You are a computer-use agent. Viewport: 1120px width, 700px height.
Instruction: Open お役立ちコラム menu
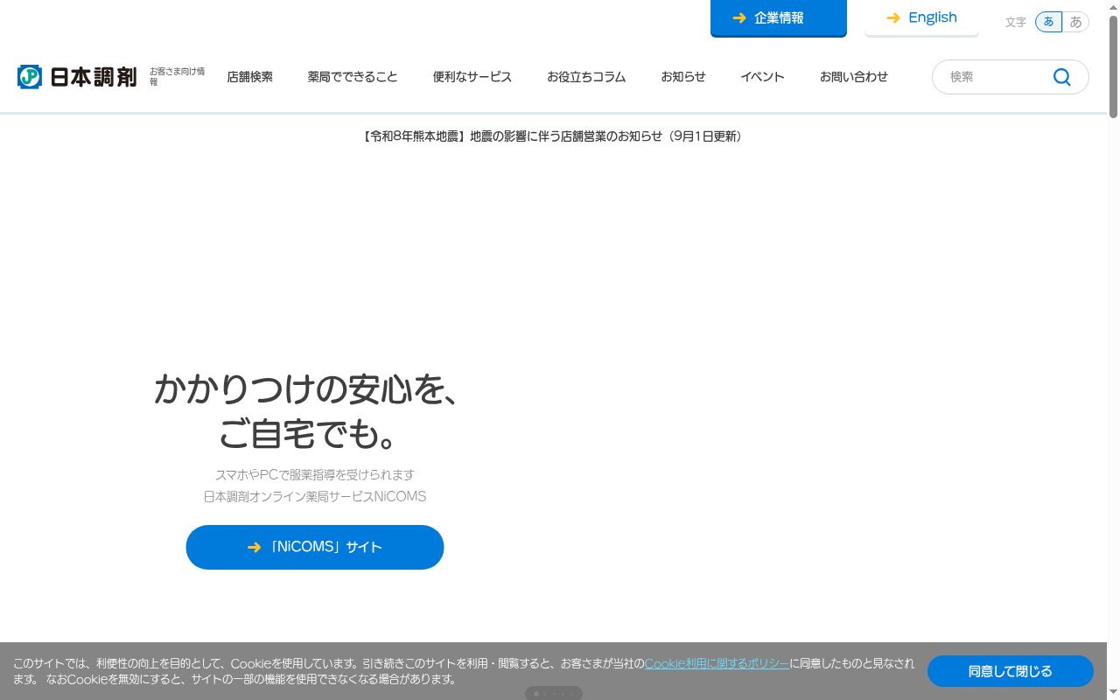click(x=586, y=77)
